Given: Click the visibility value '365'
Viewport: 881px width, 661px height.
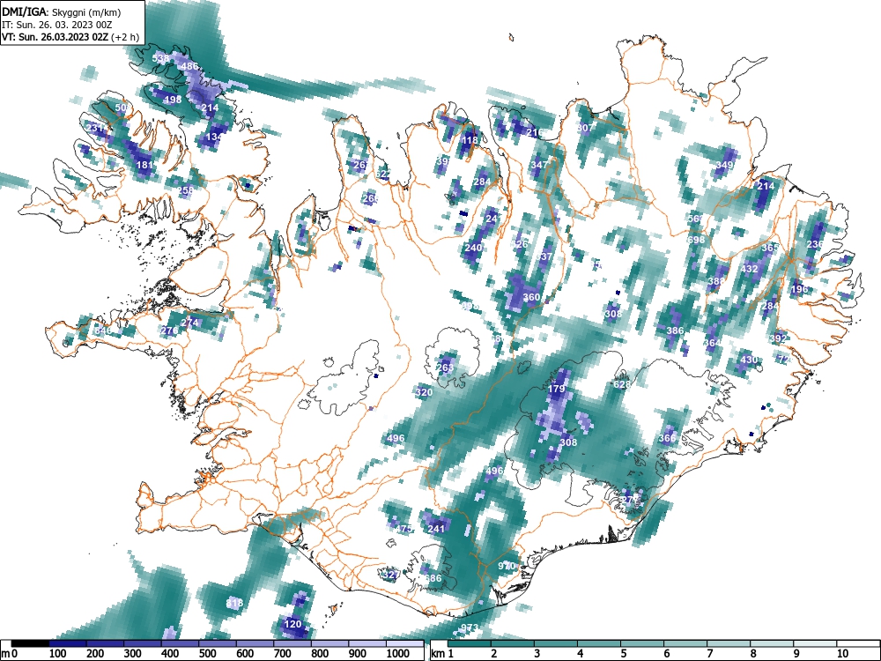Looking at the screenshot, I should (770, 248).
